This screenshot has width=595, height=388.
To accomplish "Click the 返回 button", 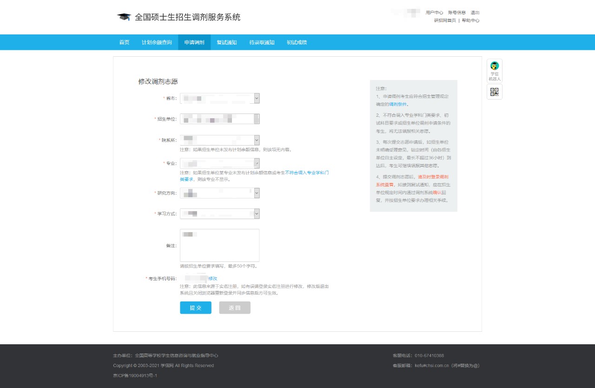I will [235, 308].
